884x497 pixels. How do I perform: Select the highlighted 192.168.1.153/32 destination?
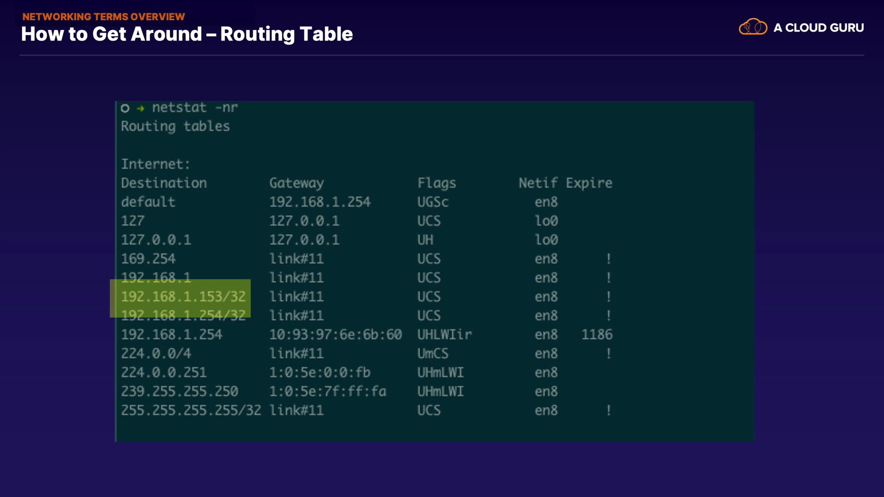183,297
